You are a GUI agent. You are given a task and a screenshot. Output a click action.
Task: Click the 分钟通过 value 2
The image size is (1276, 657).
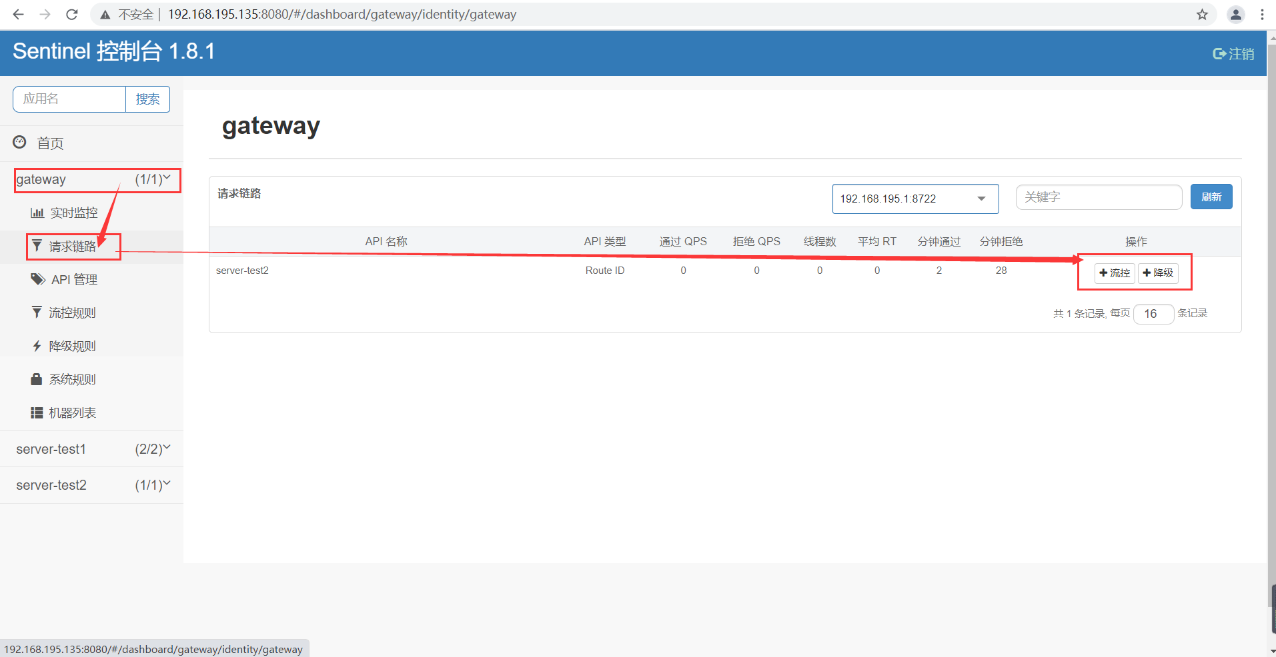[x=939, y=271]
